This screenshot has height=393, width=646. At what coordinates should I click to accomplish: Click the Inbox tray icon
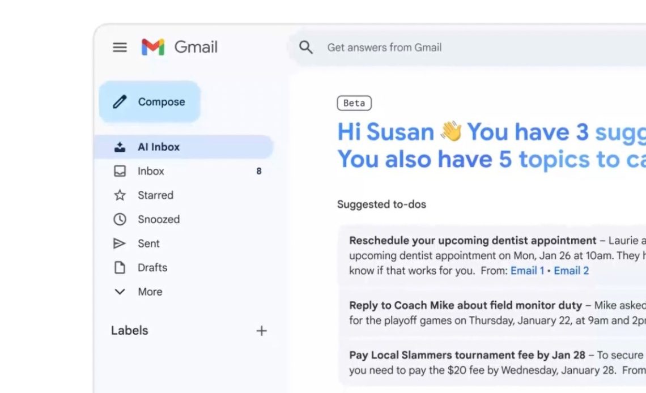click(120, 171)
